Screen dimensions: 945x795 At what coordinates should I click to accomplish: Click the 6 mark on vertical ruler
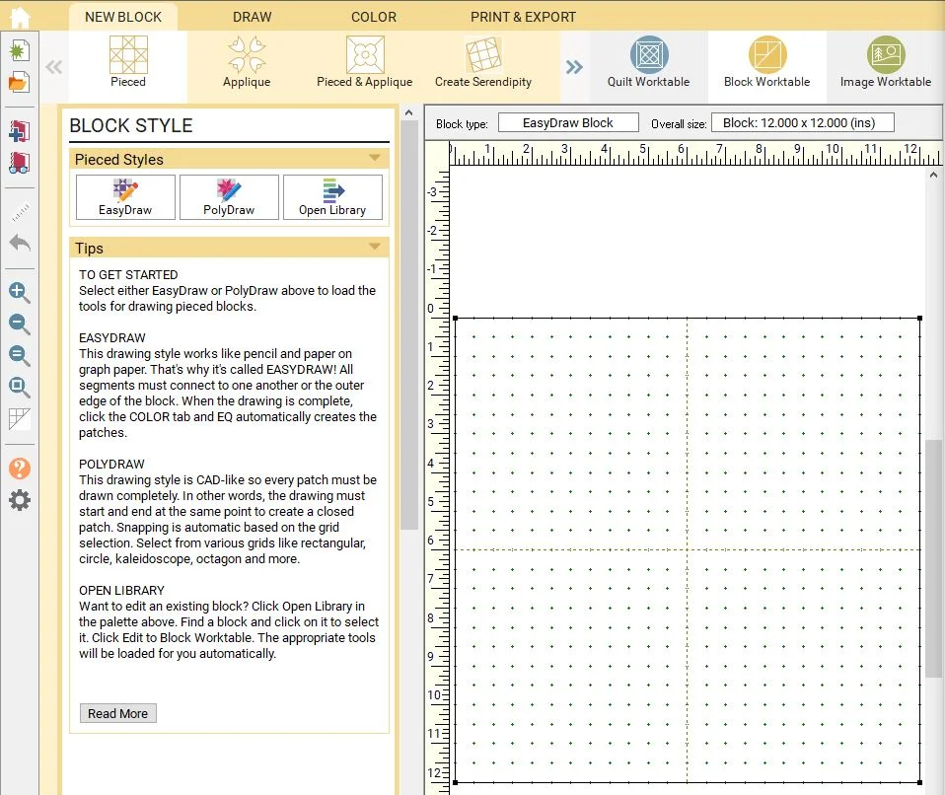point(431,541)
